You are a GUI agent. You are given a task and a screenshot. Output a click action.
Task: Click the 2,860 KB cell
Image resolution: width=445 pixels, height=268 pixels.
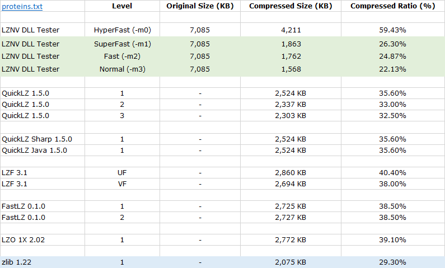291,172
